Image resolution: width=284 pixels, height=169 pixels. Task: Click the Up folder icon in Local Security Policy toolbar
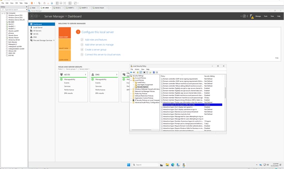(138, 72)
